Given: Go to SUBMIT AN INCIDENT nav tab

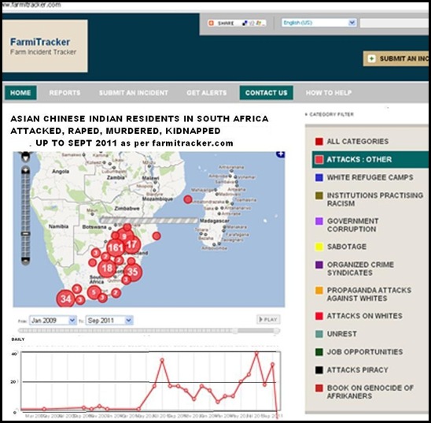Looking at the screenshot, I should [134, 93].
